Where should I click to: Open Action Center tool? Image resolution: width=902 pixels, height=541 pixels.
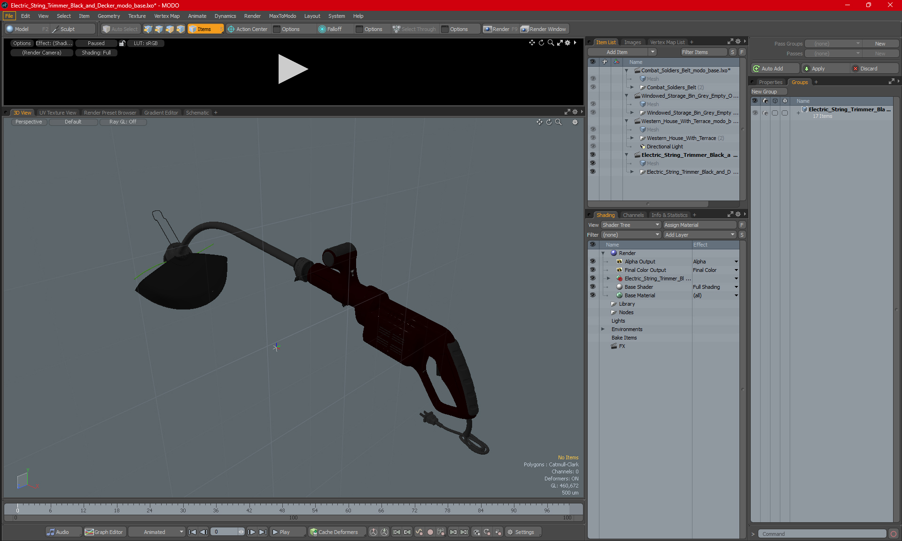(248, 29)
